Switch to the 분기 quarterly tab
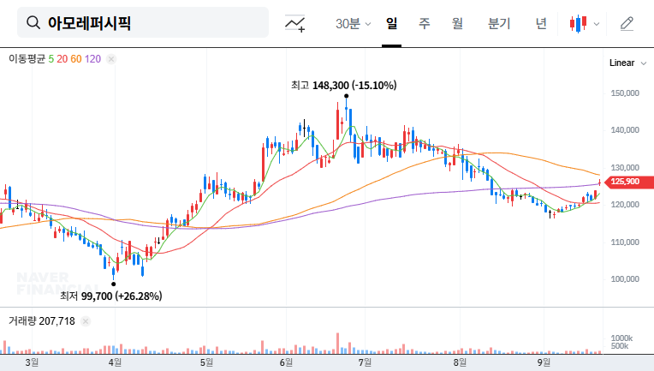This screenshot has height=371, width=654. [499, 24]
